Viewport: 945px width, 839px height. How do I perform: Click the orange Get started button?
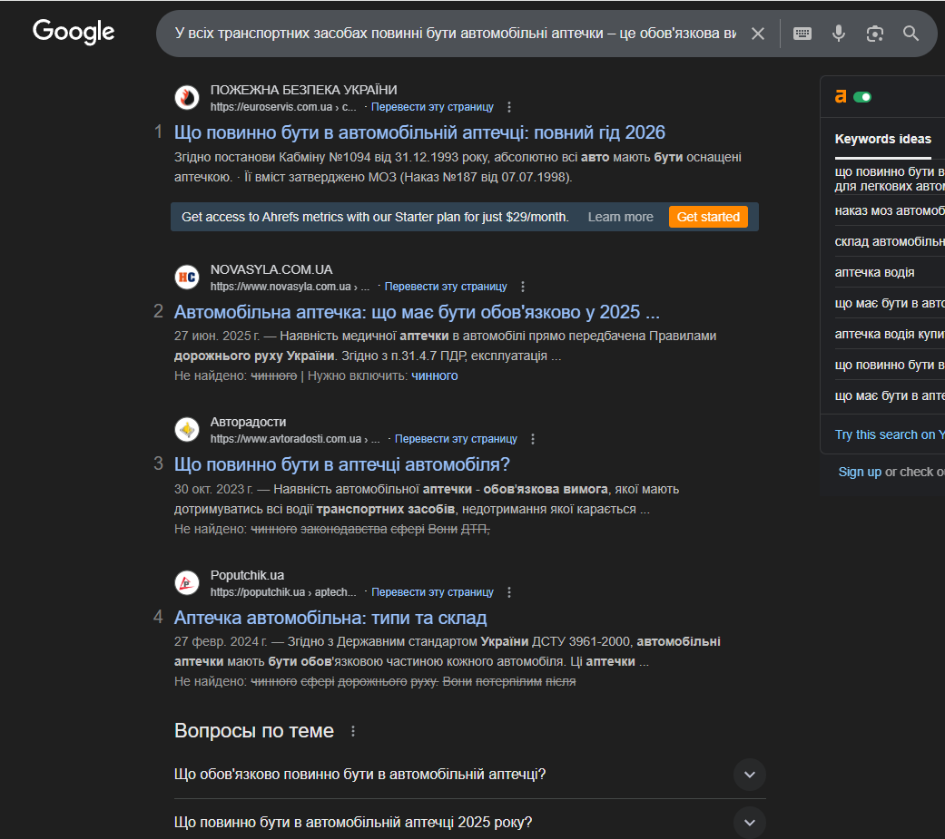[708, 217]
